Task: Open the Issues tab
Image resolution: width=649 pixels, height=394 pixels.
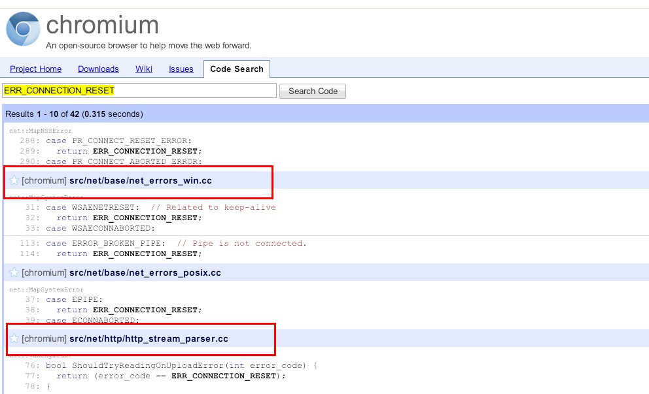Action: point(181,69)
